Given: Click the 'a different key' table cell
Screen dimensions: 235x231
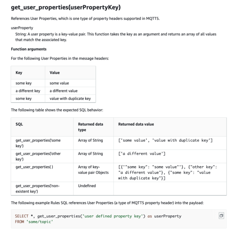Looking at the screenshot, I should (x=28, y=91).
